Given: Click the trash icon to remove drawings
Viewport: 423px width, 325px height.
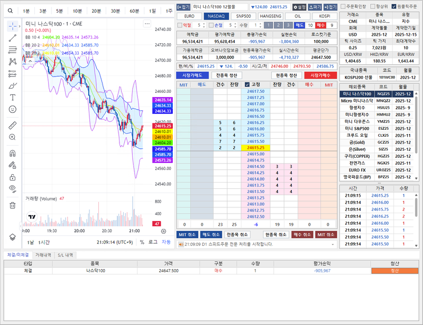Looking at the screenshot, I should coord(13,205).
